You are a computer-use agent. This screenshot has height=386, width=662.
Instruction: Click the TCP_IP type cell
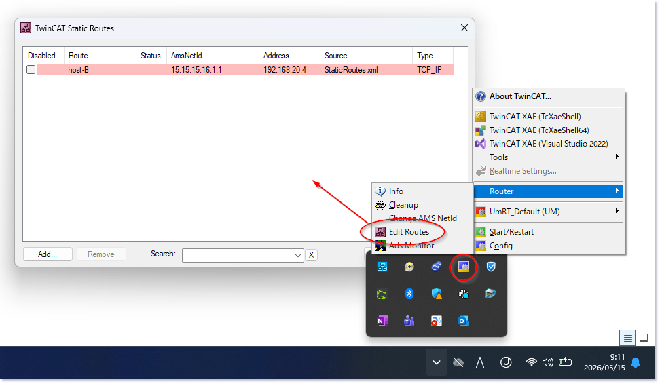tap(429, 70)
